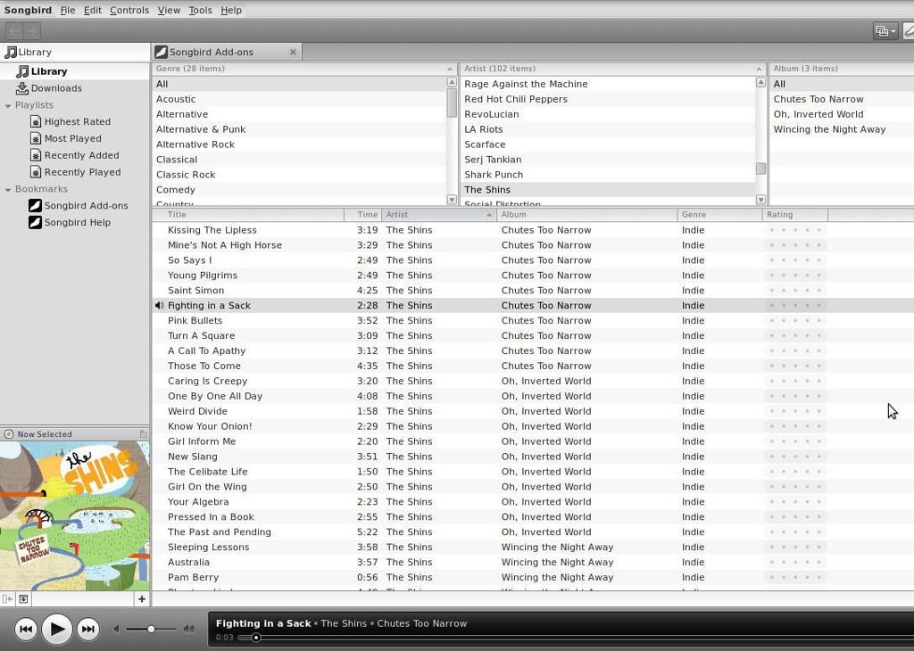The width and height of the screenshot is (914, 651).
Task: Click the Now Selected pane corner button
Action: (x=143, y=433)
